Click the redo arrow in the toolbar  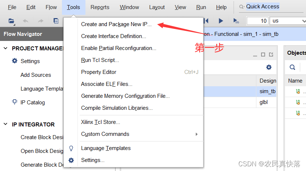click(x=41, y=21)
